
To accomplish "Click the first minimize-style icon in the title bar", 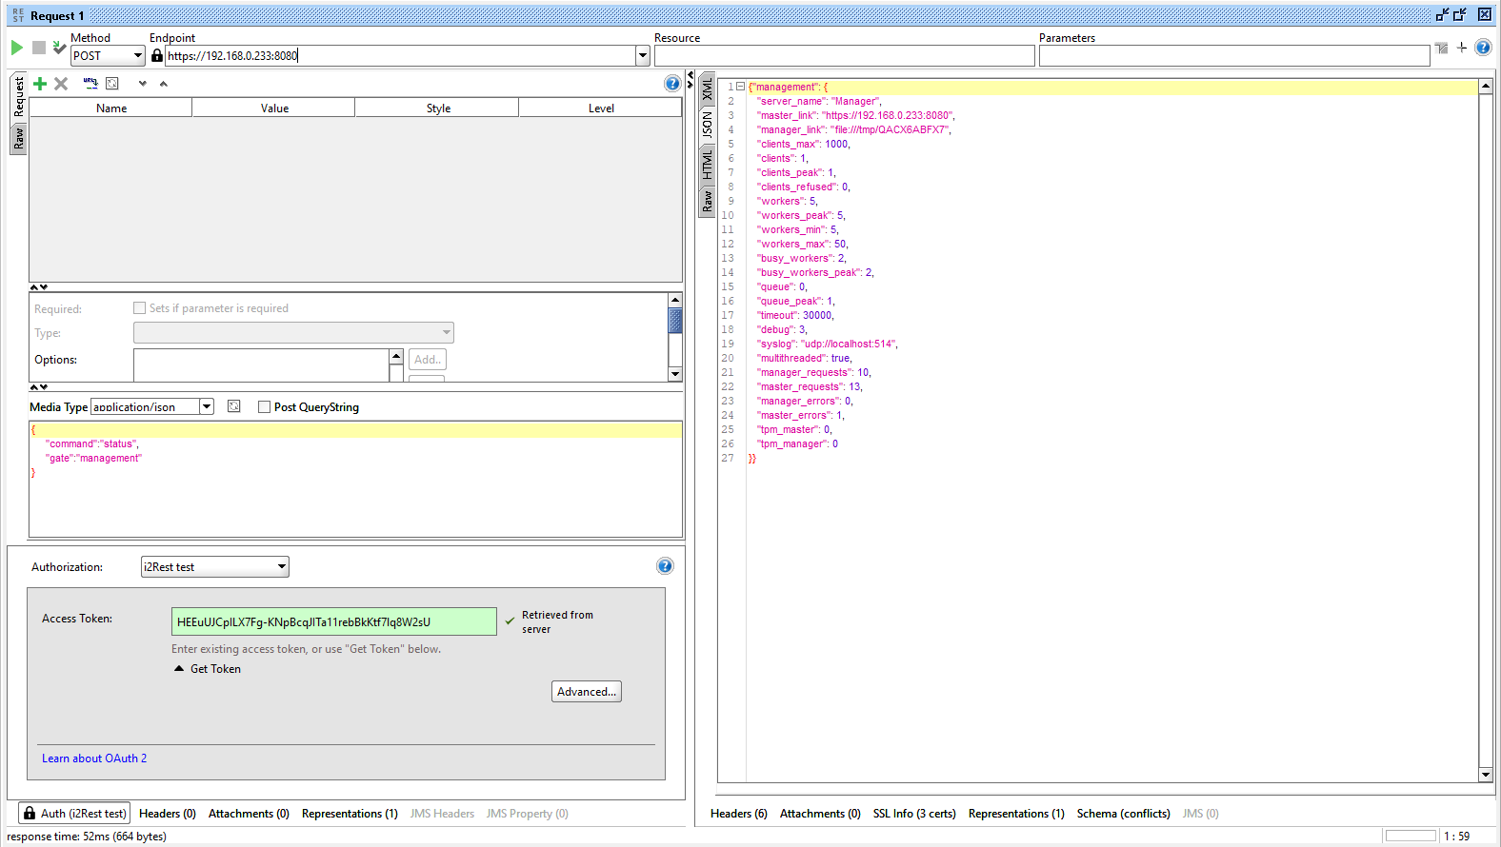I will 1442,14.
